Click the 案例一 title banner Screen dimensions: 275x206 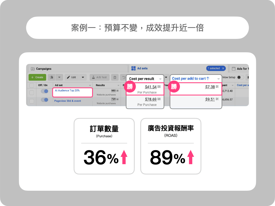137,28
